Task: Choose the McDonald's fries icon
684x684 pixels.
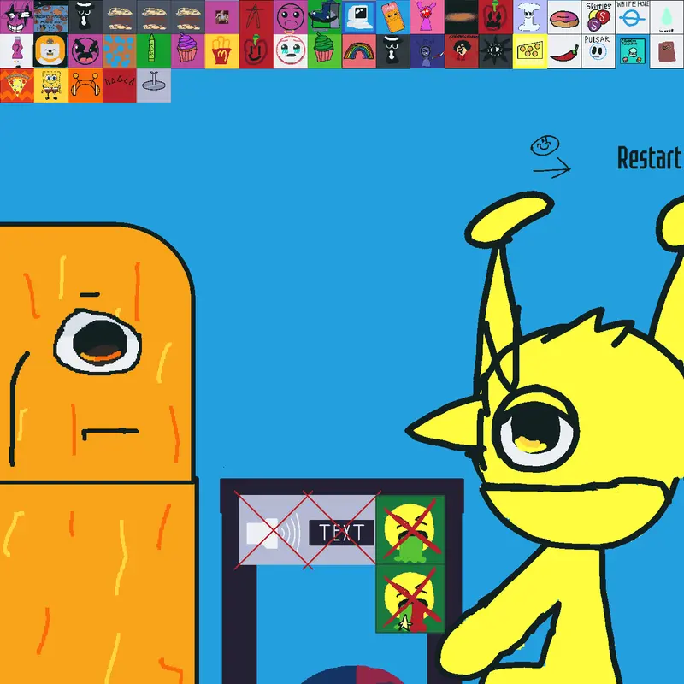Action: tap(222, 51)
